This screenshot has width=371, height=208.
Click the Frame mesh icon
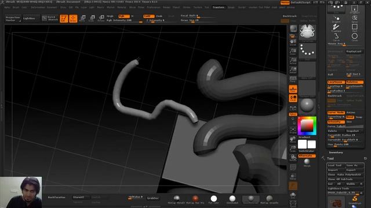click(x=293, y=131)
